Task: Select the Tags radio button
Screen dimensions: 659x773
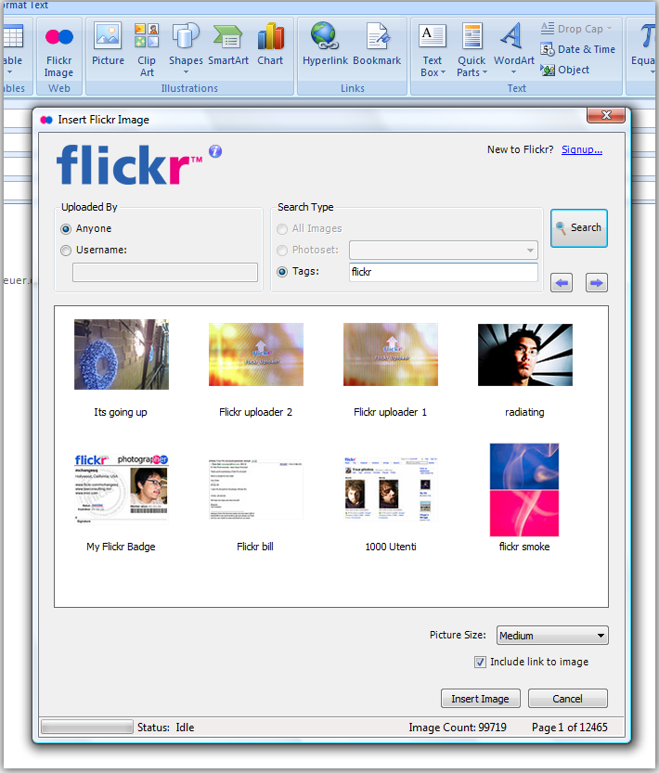Action: pyautogui.click(x=282, y=272)
